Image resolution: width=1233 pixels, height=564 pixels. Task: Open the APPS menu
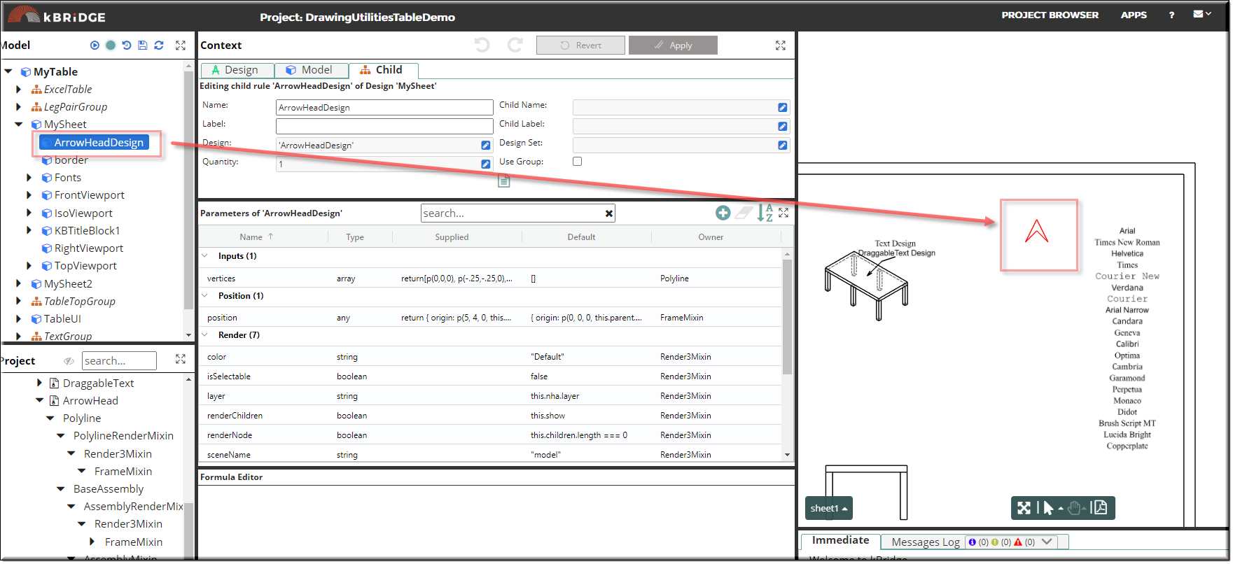[1134, 15]
